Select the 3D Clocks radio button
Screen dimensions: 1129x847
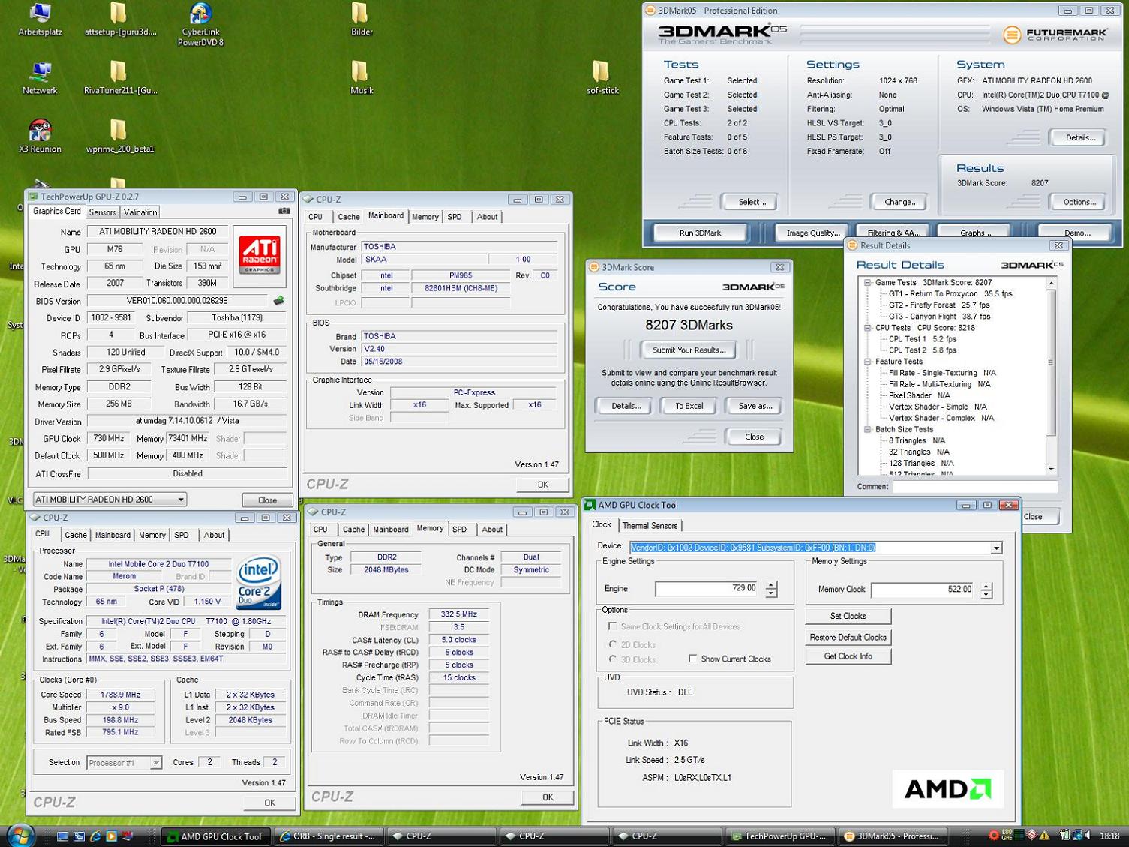613,659
